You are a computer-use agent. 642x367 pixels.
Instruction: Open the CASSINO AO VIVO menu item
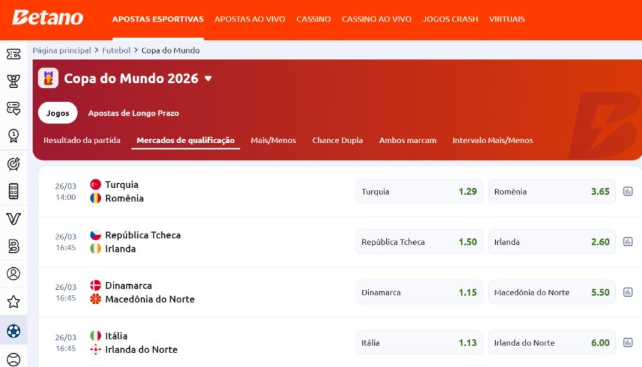pyautogui.click(x=376, y=19)
